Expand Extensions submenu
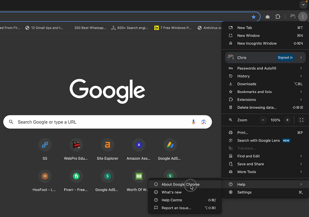Viewport: 309px width, 217px height. point(265,100)
